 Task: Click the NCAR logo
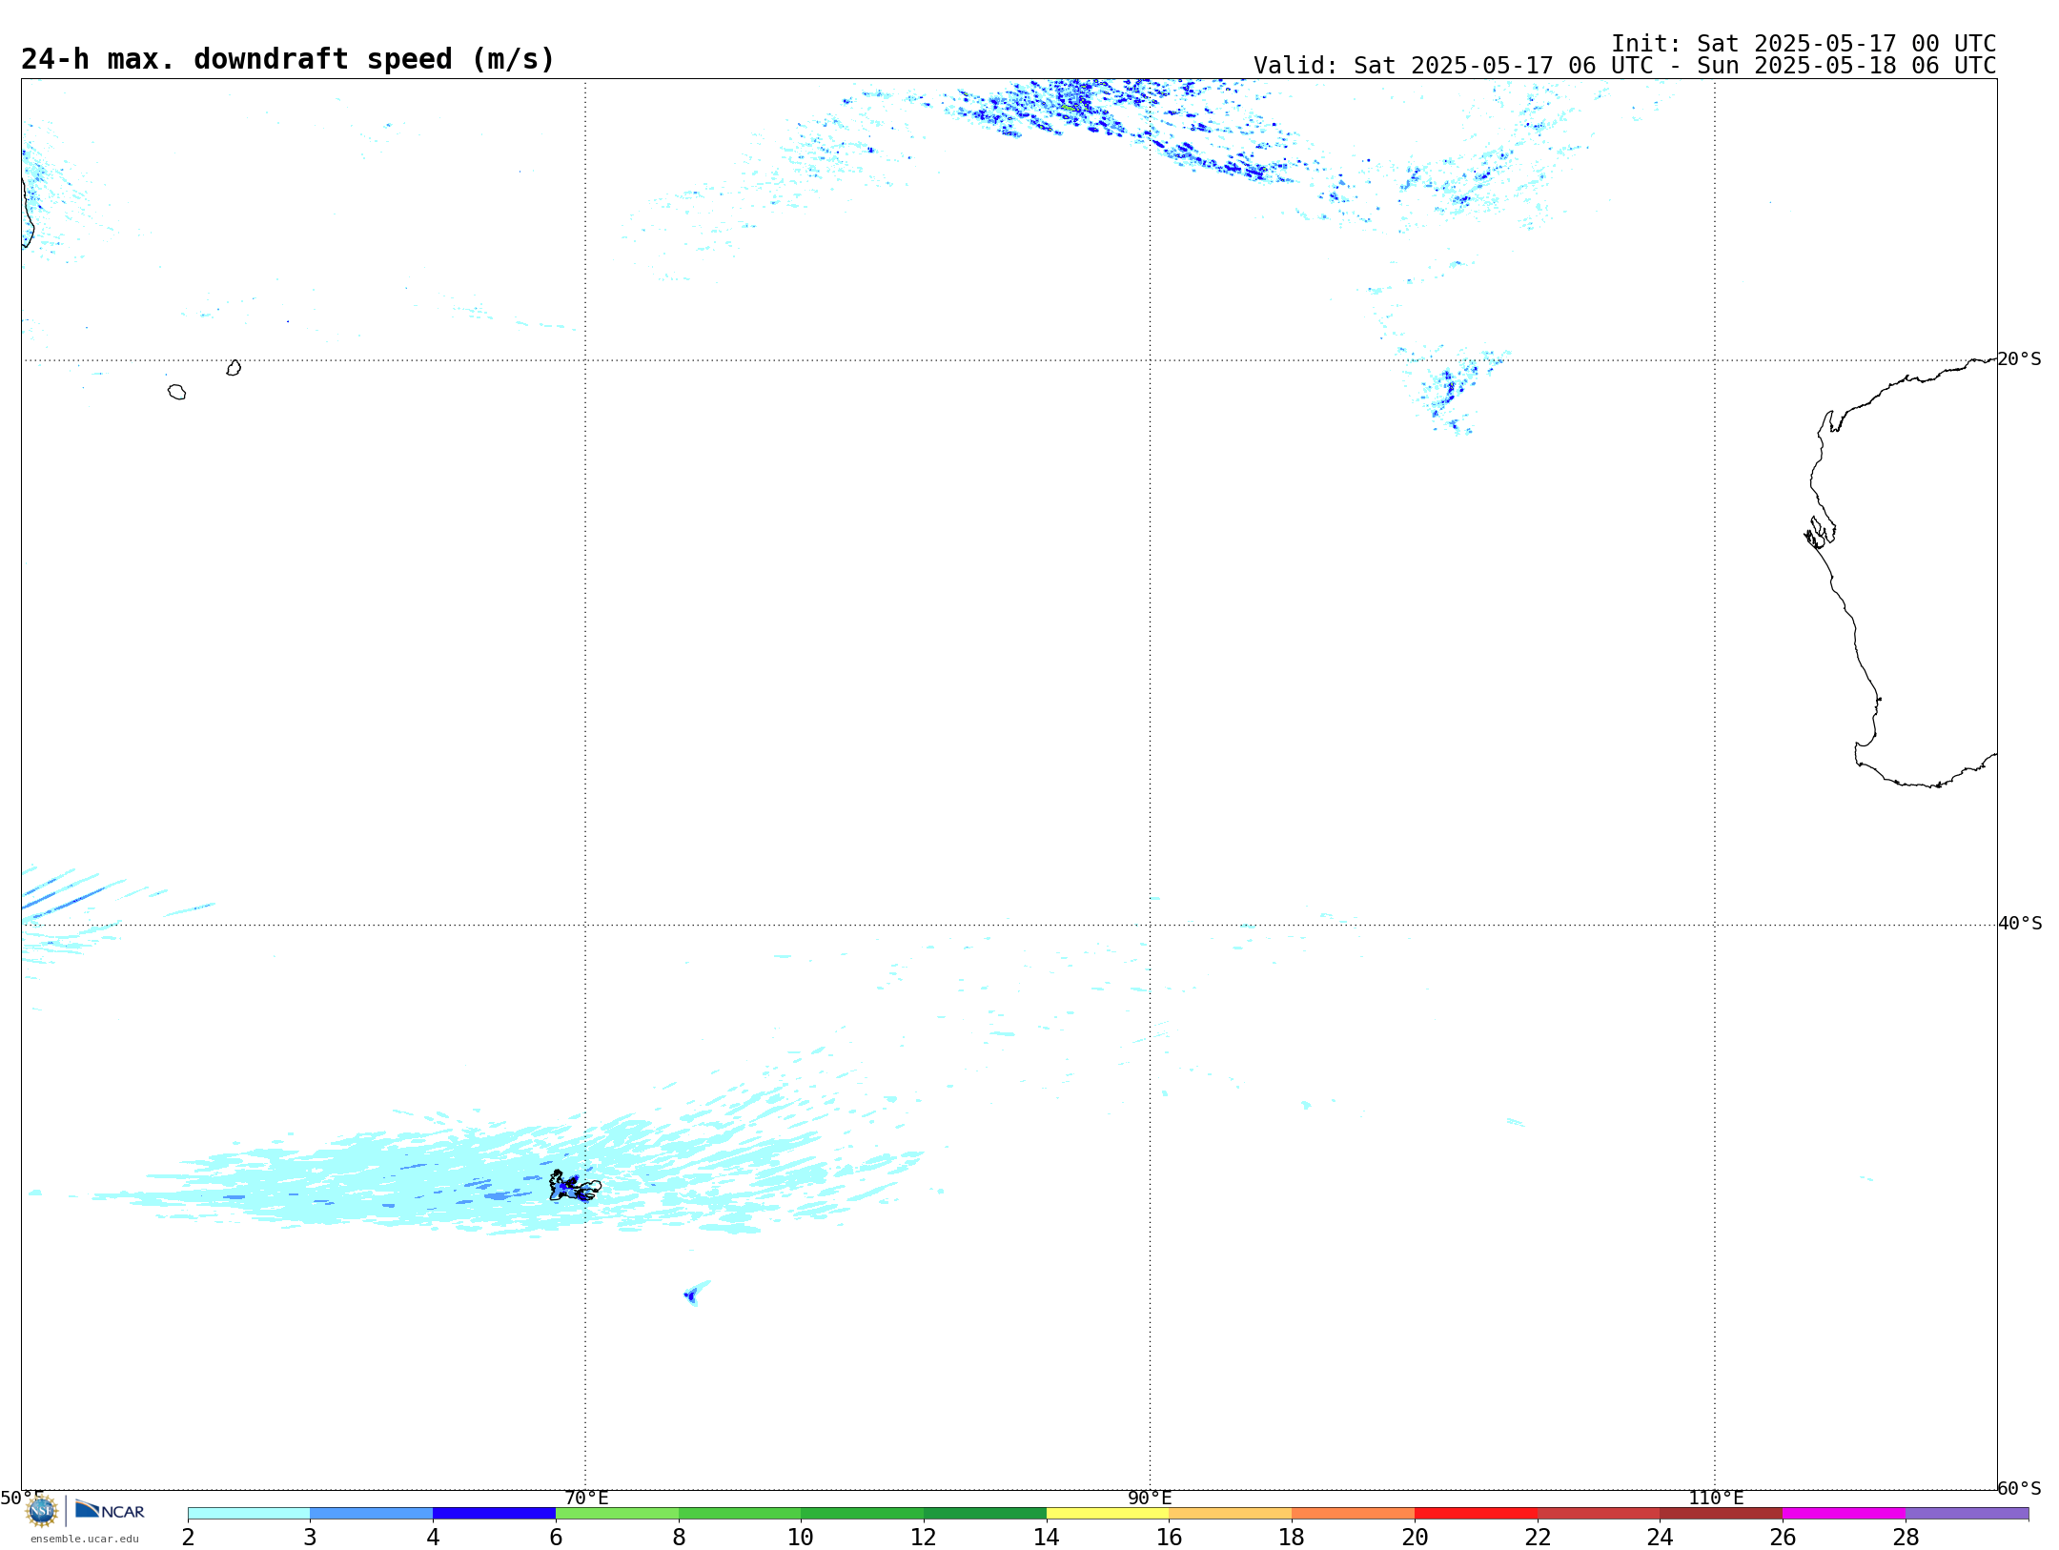pyautogui.click(x=110, y=1510)
